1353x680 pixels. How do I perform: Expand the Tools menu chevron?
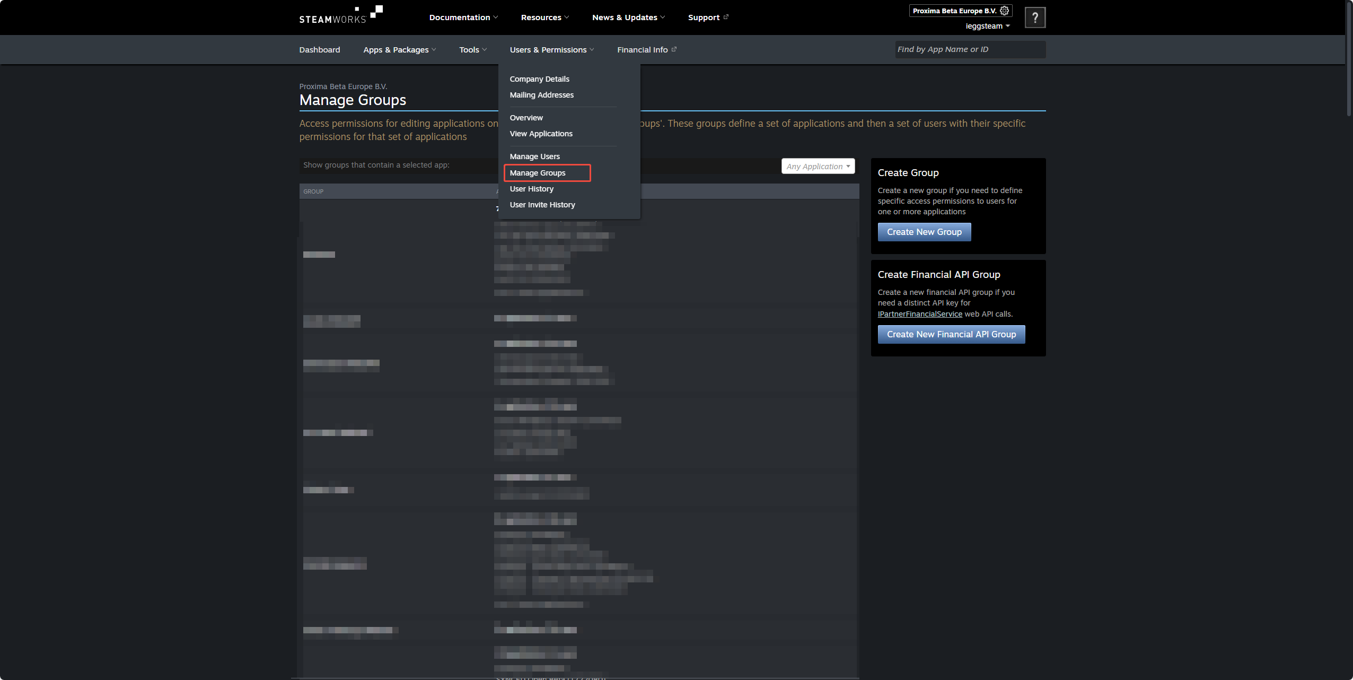pyautogui.click(x=485, y=50)
